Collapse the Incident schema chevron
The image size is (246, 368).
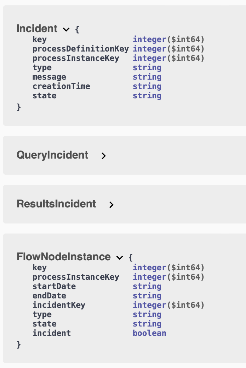(66, 30)
